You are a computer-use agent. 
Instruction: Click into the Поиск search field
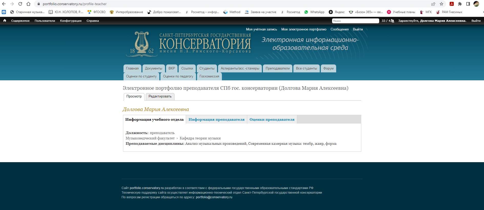tap(355, 21)
